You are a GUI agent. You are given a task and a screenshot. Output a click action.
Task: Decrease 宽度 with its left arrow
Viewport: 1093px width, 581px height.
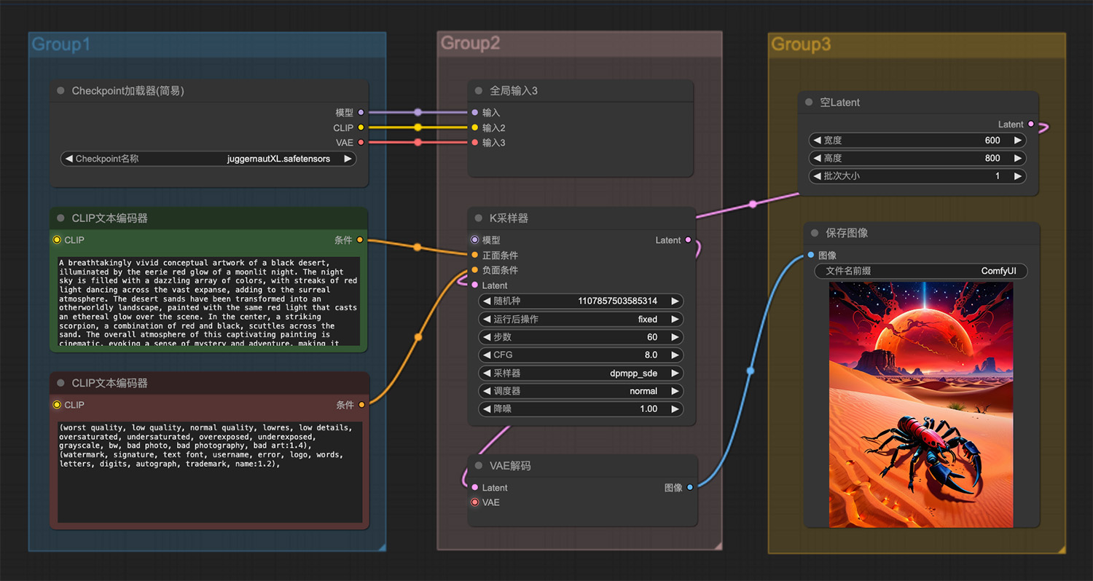817,141
